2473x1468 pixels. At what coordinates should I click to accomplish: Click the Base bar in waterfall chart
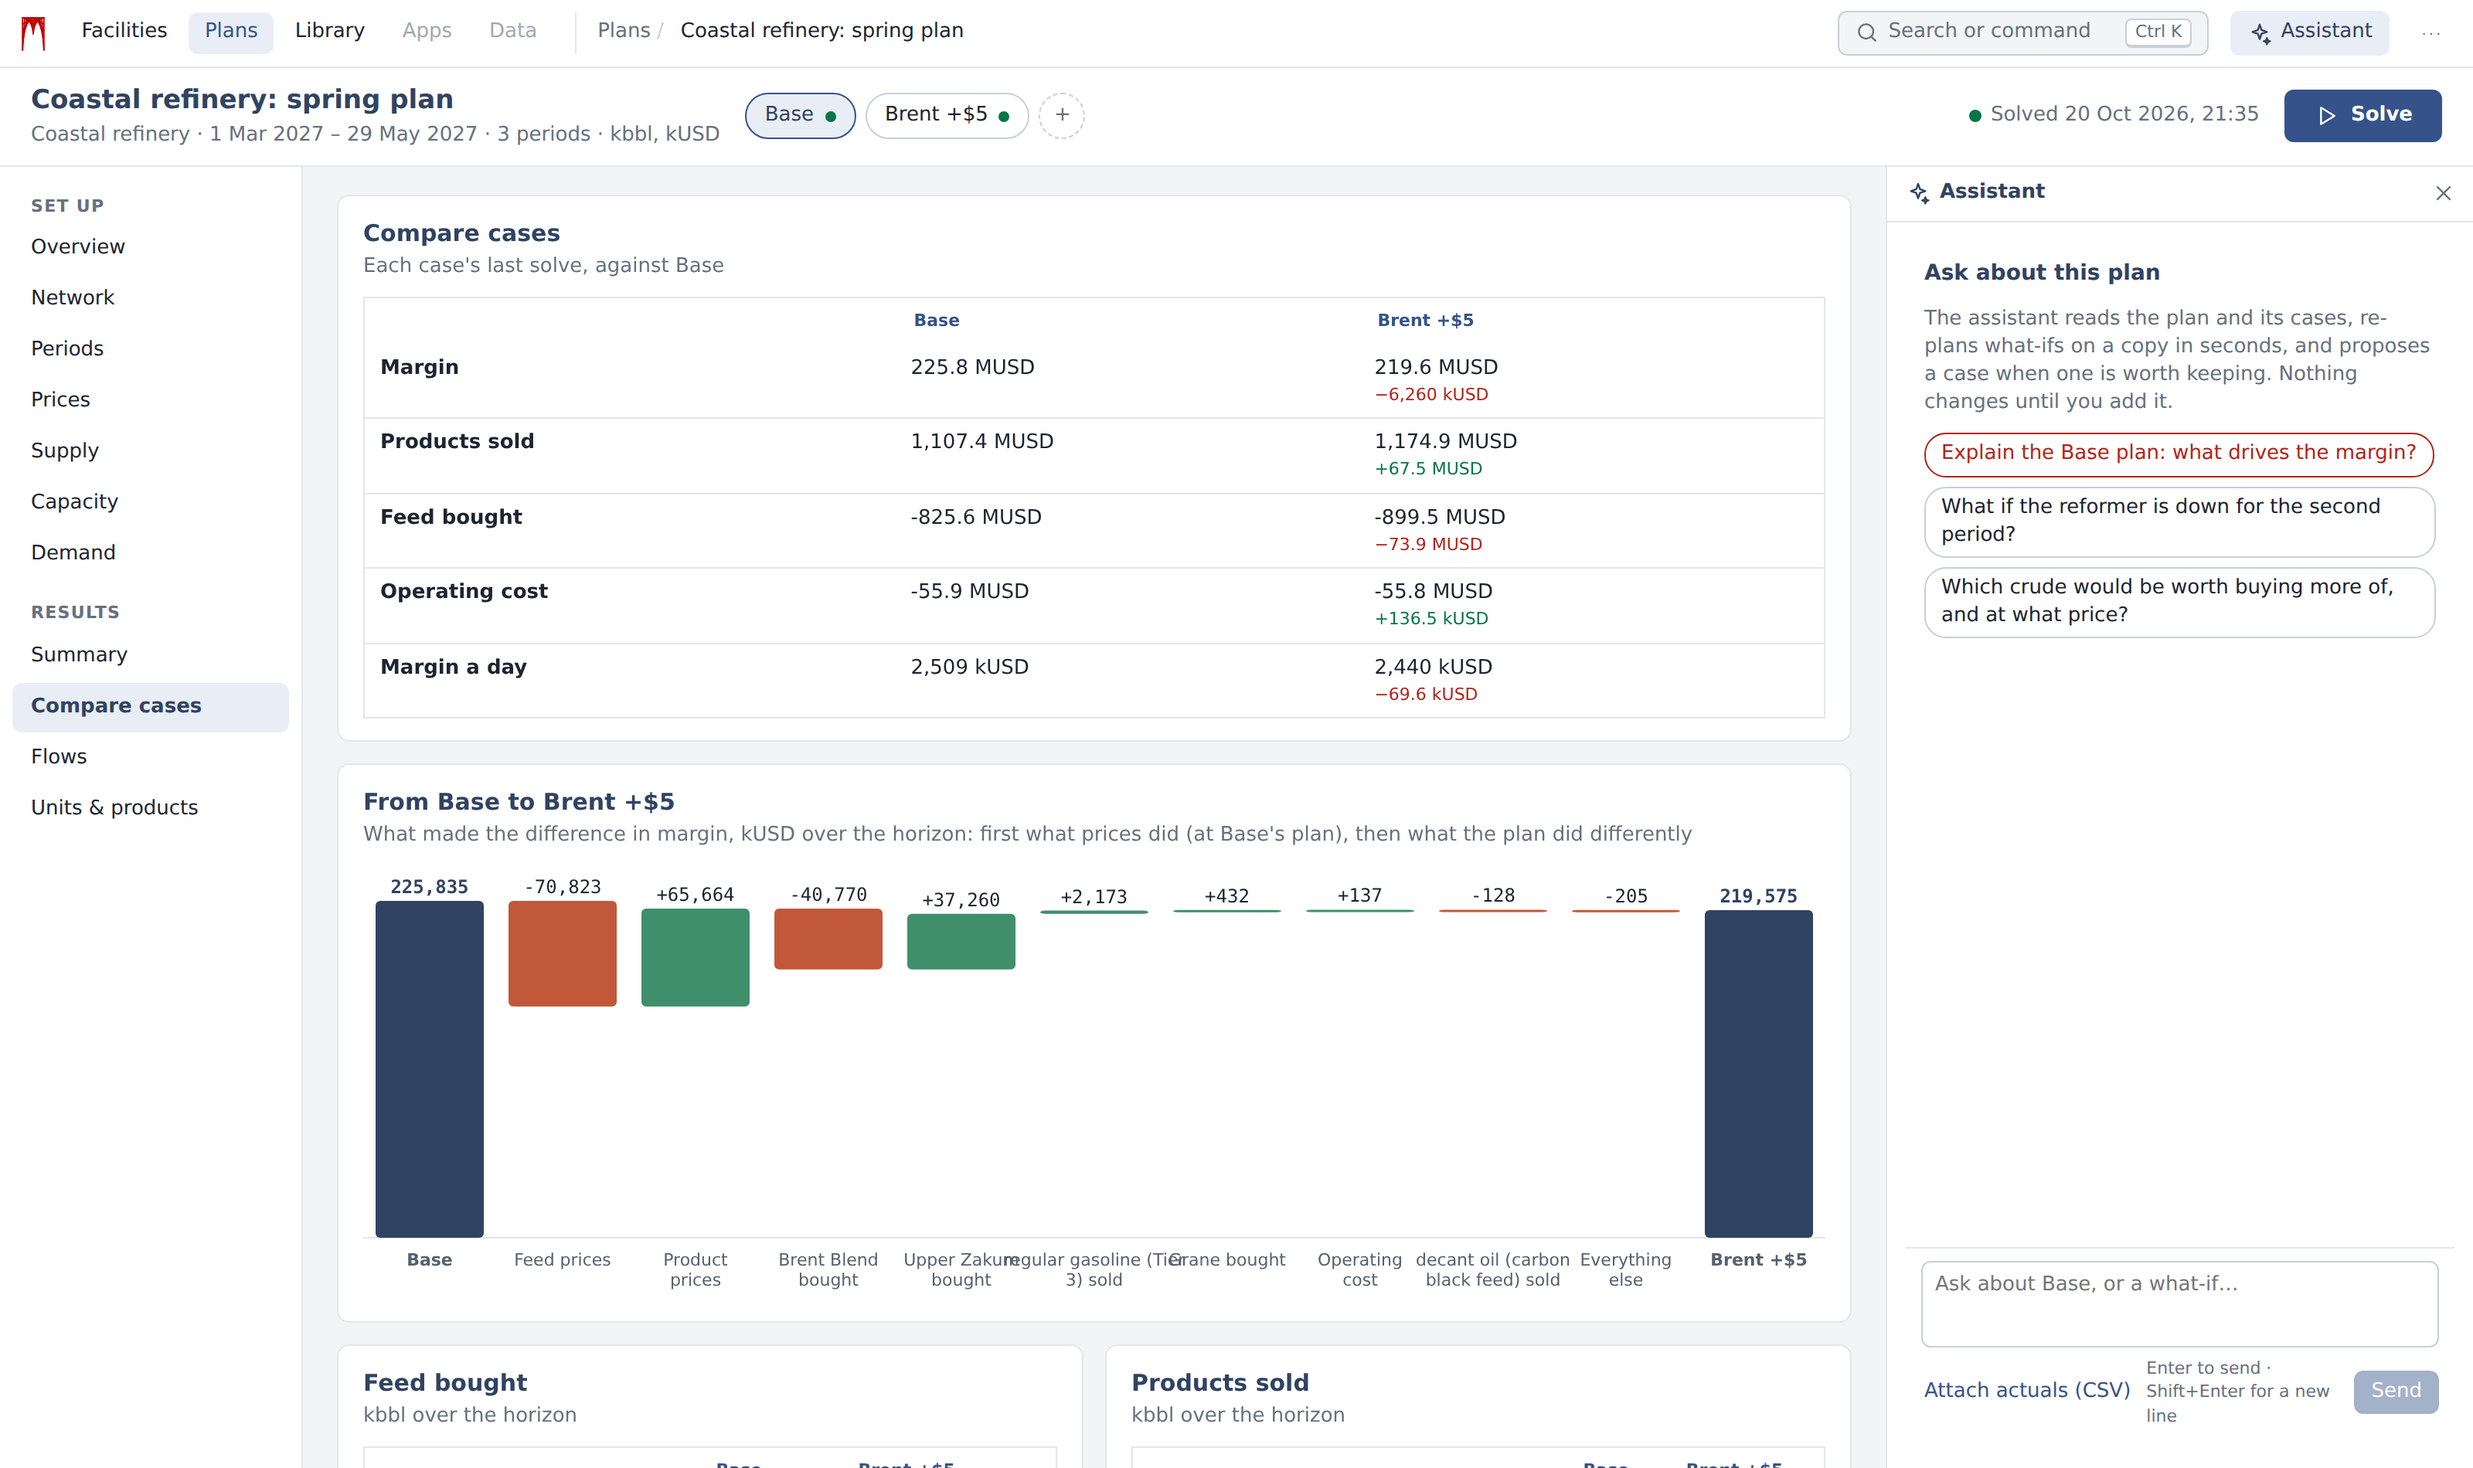430,1069
